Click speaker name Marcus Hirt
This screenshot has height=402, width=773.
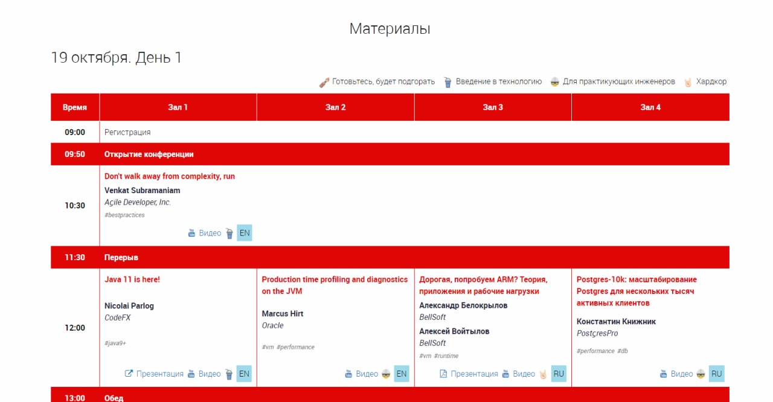(283, 313)
